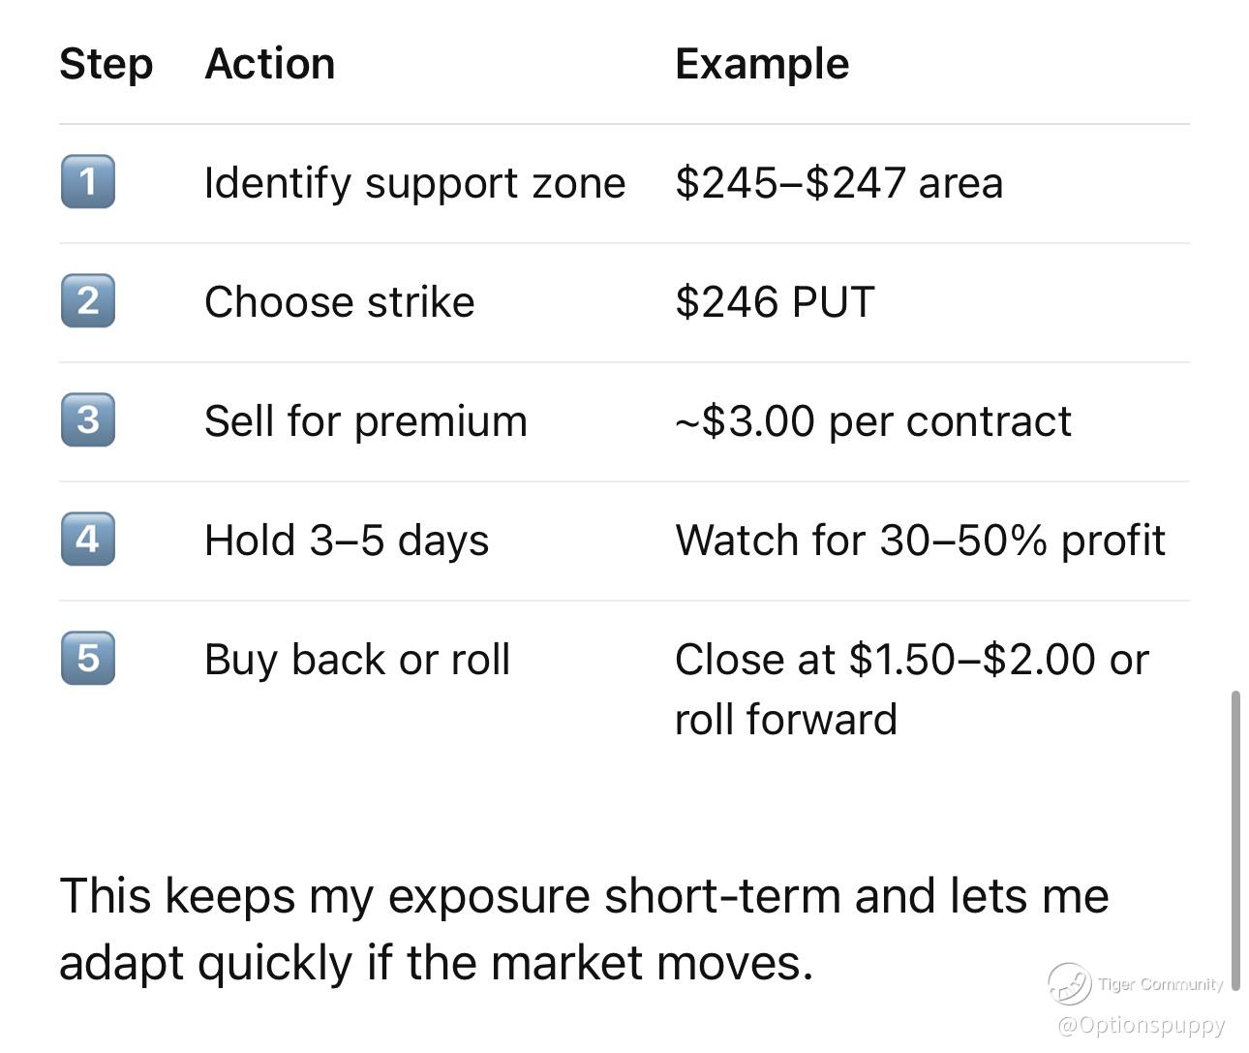Click the '$246 PUT' example cell
The height and width of the screenshot is (1053, 1249).
point(775,302)
